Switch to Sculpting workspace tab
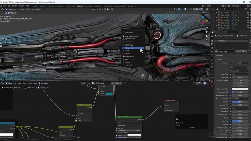 [x=51, y=6]
